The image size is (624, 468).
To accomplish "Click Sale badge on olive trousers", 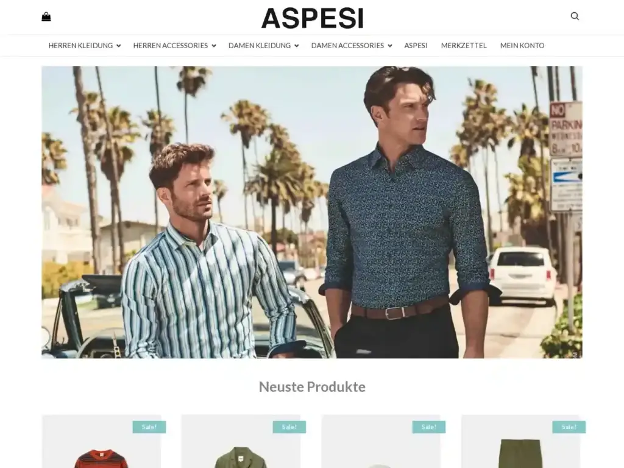I will (569, 427).
